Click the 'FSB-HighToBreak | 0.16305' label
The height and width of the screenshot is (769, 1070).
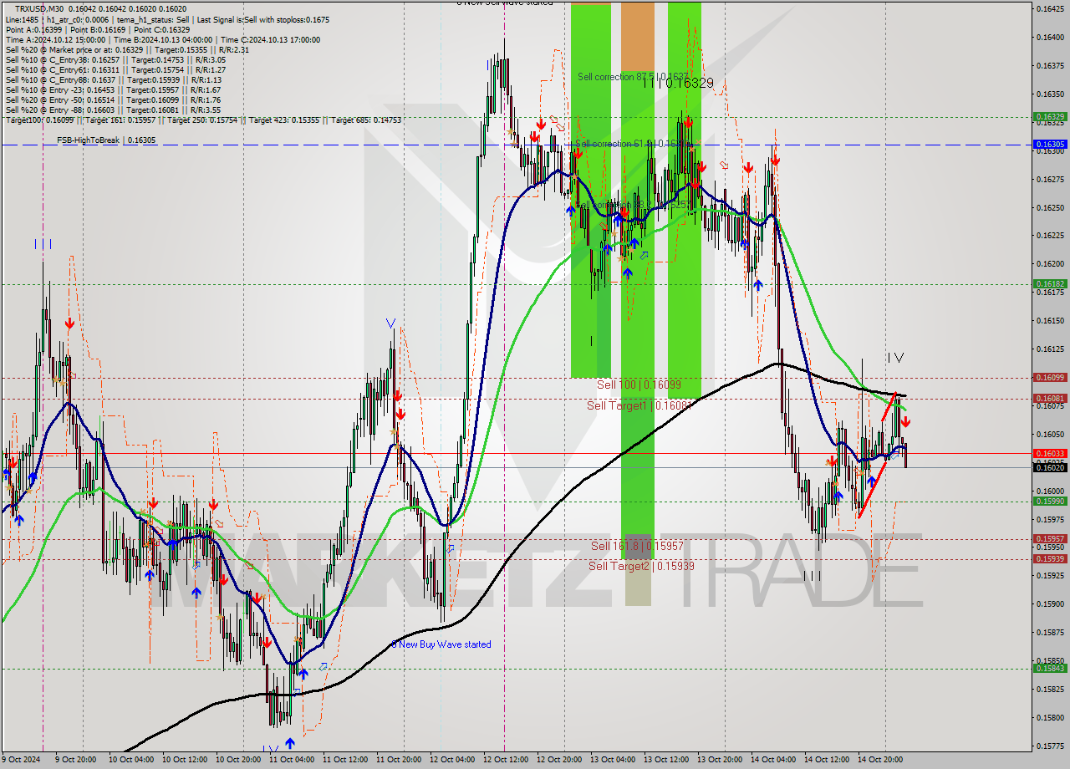[106, 140]
